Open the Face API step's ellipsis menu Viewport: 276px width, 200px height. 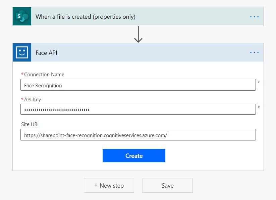[254, 53]
